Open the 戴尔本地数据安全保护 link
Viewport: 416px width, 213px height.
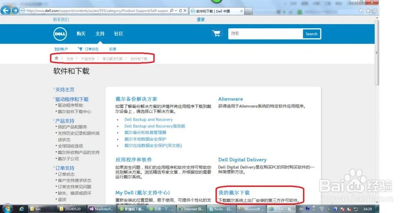click(x=145, y=139)
